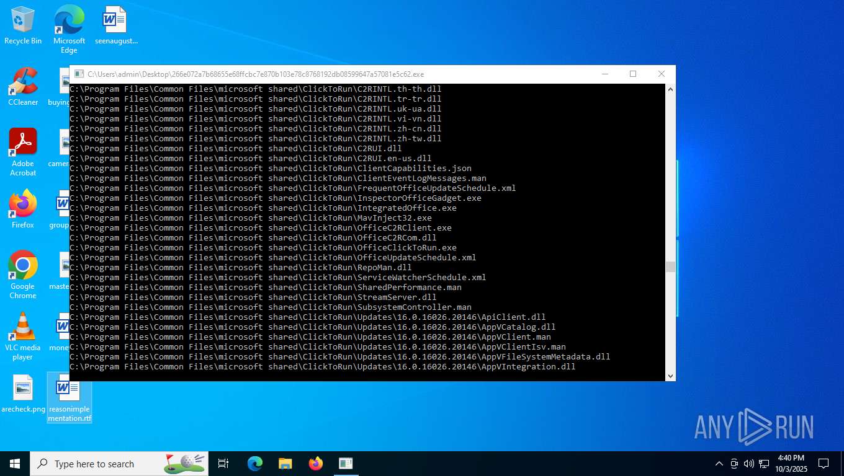Image resolution: width=844 pixels, height=476 pixels.
Task: Launch Google Chrome from desktop shortcut
Action: [23, 275]
